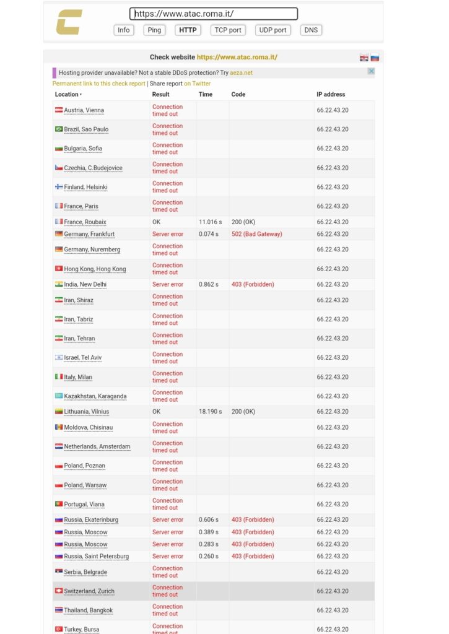Click the Switzerland flag icon
The width and height of the screenshot is (449, 634).
click(x=59, y=591)
